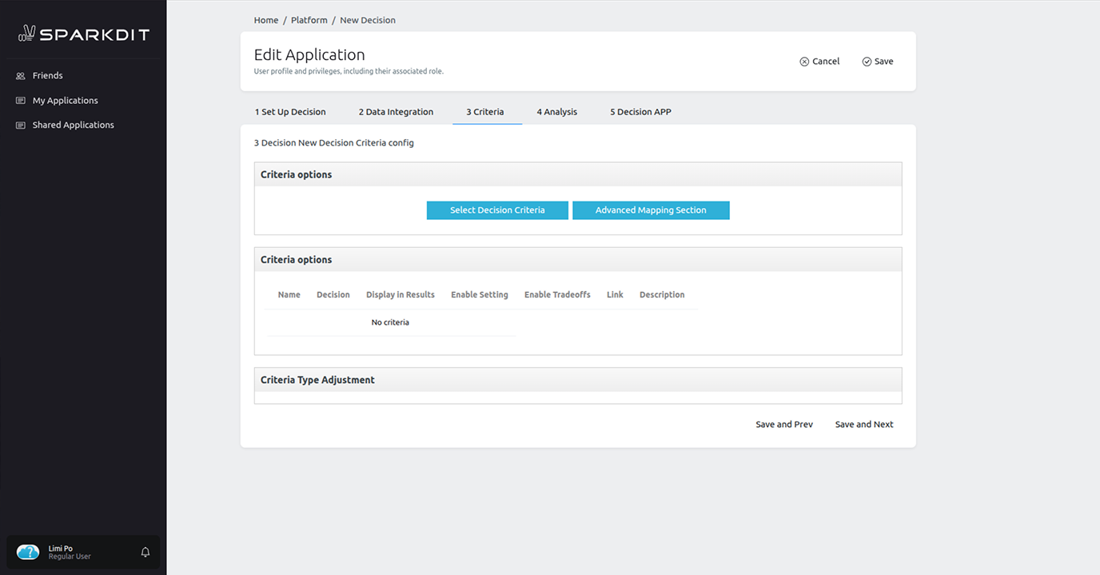Navigate to Home via breadcrumb
Viewport: 1100px width, 575px height.
pyautogui.click(x=265, y=19)
